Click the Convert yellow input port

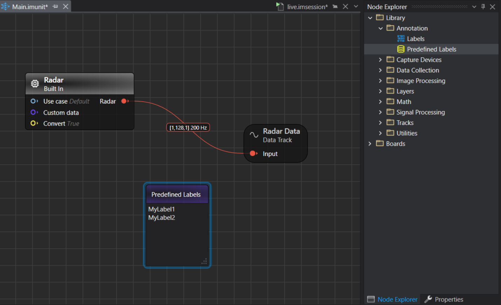click(33, 123)
